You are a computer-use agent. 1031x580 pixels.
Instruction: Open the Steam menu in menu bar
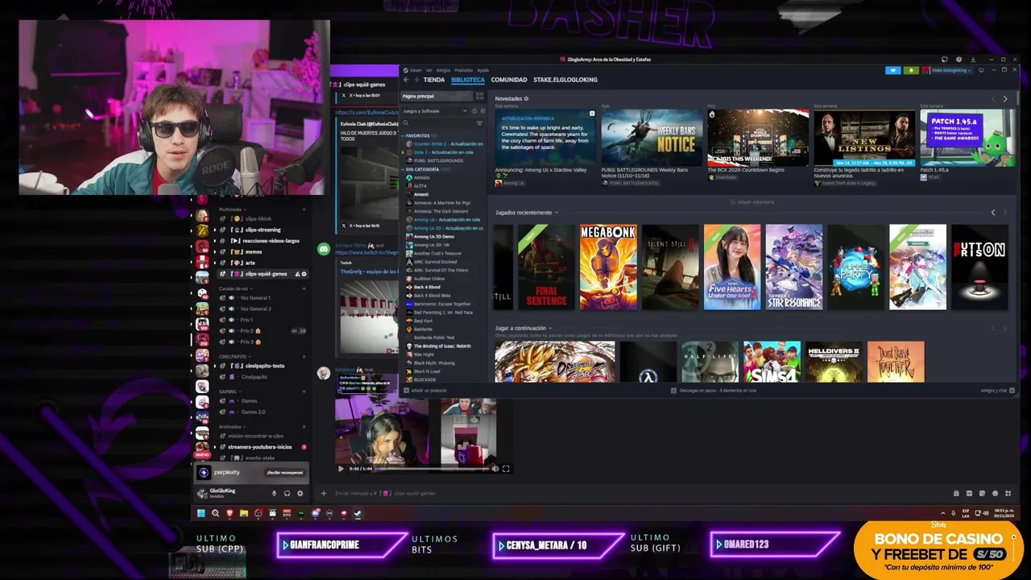click(416, 70)
